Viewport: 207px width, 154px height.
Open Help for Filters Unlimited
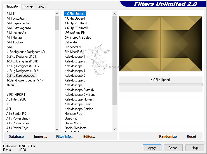(195, 148)
